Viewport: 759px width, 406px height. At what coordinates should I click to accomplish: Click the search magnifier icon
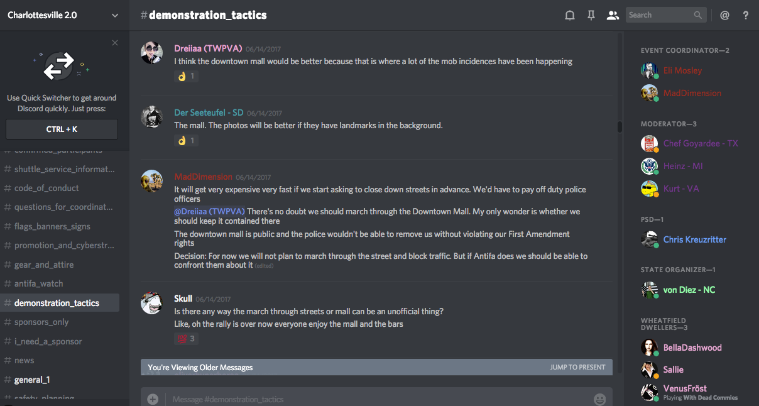tap(698, 15)
